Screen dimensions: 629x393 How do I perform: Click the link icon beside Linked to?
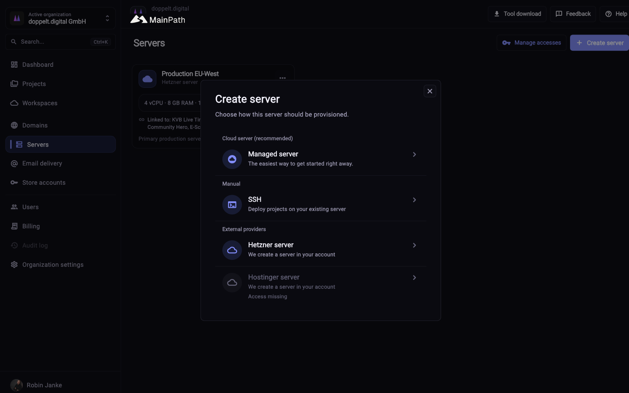pyautogui.click(x=142, y=120)
